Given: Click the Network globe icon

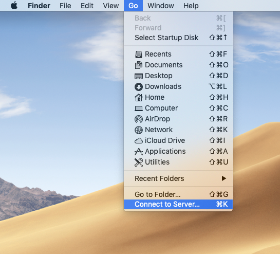Looking at the screenshot, I should click(139, 130).
